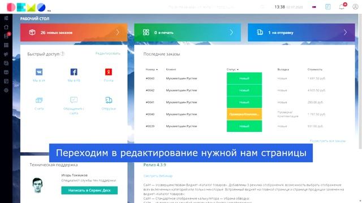This screenshot has height=203, width=362.
Task: Click the language flag icon
Action: pyautogui.click(x=314, y=7)
